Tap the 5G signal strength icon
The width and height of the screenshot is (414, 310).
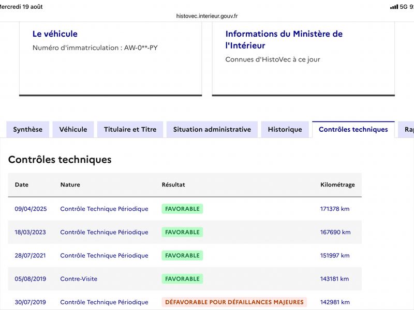[x=394, y=7]
